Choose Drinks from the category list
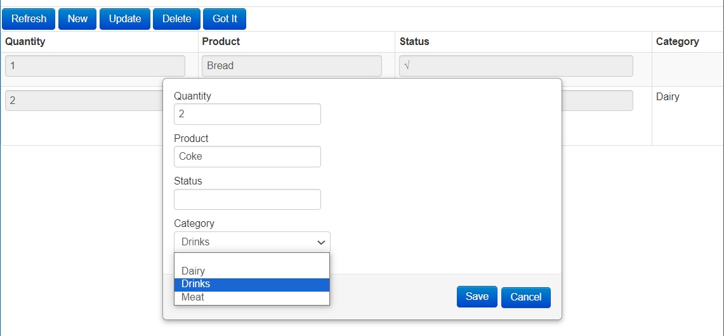Viewport: 724px width, 336px height. 195,284
